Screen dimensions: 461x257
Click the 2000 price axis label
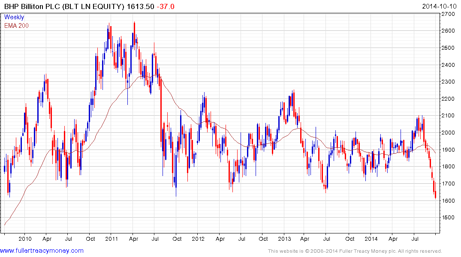point(449,132)
